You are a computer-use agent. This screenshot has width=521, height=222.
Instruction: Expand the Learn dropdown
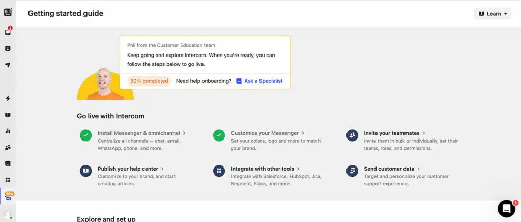pyautogui.click(x=493, y=14)
